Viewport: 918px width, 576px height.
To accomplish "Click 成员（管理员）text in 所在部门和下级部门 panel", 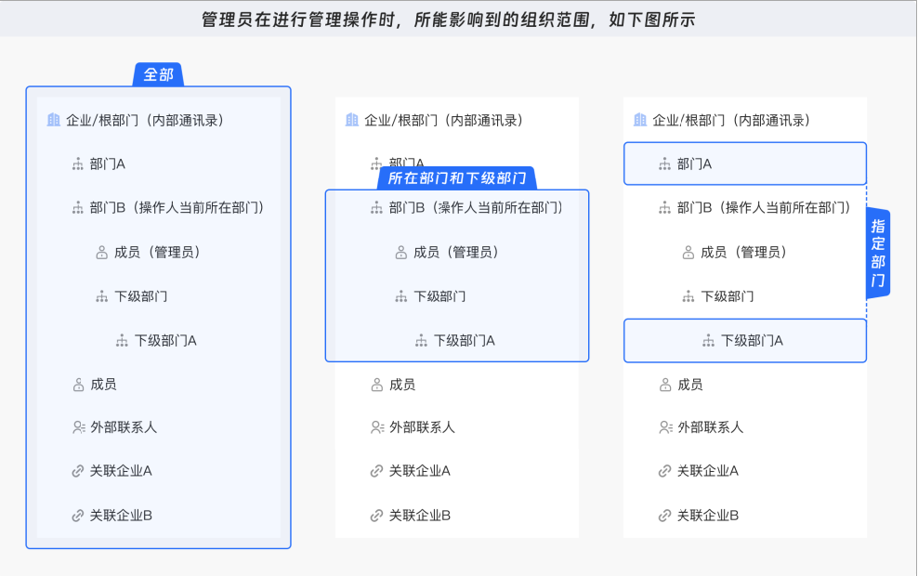I will (x=455, y=253).
